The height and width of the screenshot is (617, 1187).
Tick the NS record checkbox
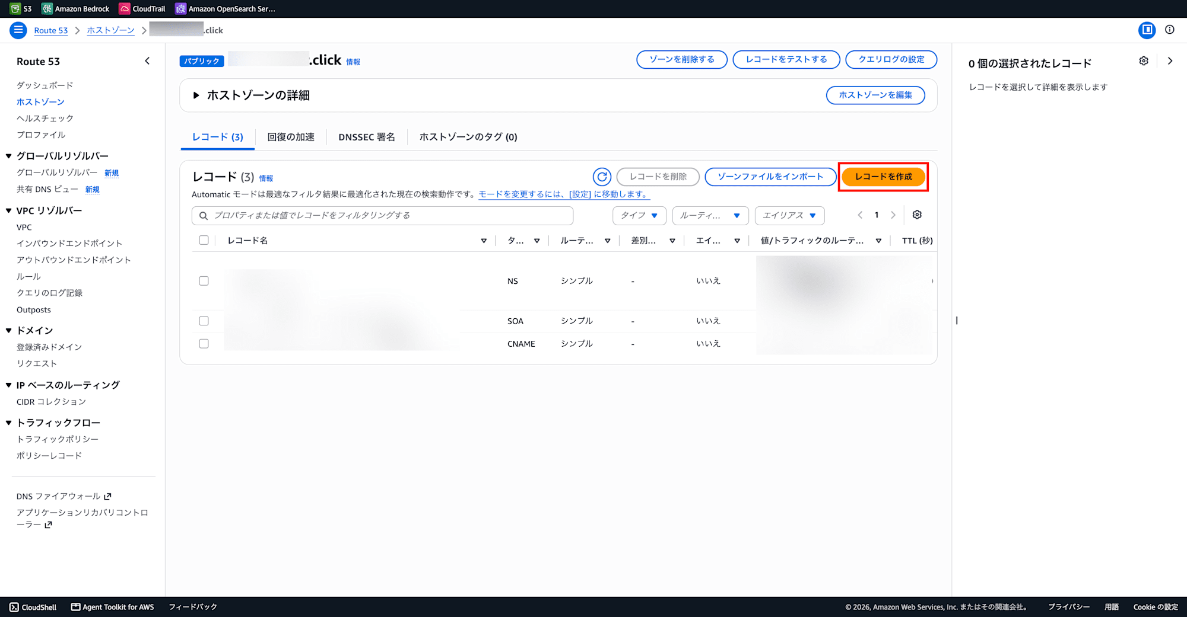click(x=204, y=281)
